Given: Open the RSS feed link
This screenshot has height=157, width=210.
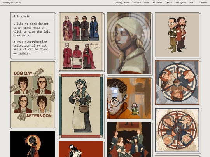Looking at the screenshot, I should [191, 3].
